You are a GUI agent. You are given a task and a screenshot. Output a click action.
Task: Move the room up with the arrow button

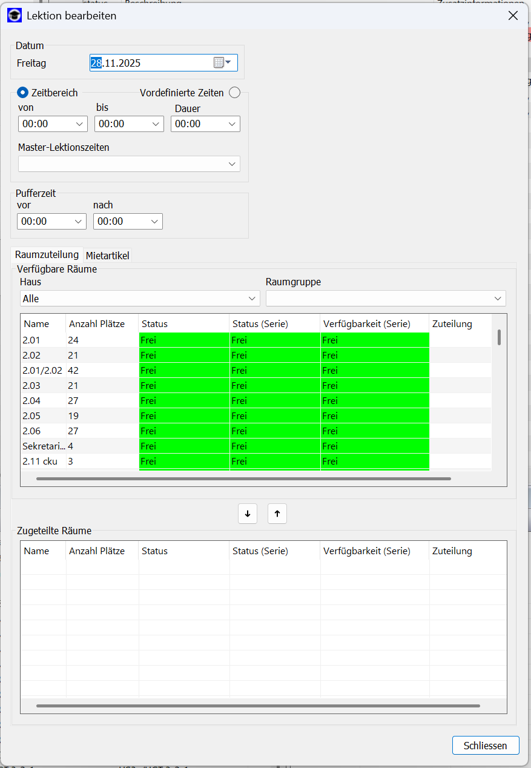(x=277, y=514)
